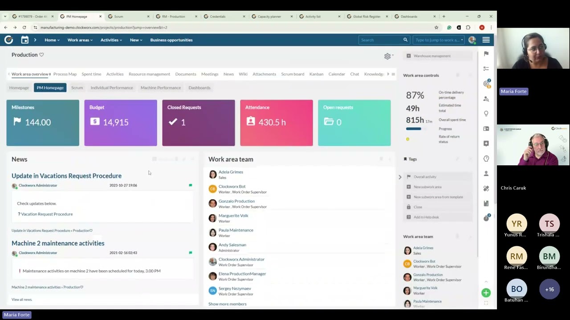Click the search magnifier icon

405,40
